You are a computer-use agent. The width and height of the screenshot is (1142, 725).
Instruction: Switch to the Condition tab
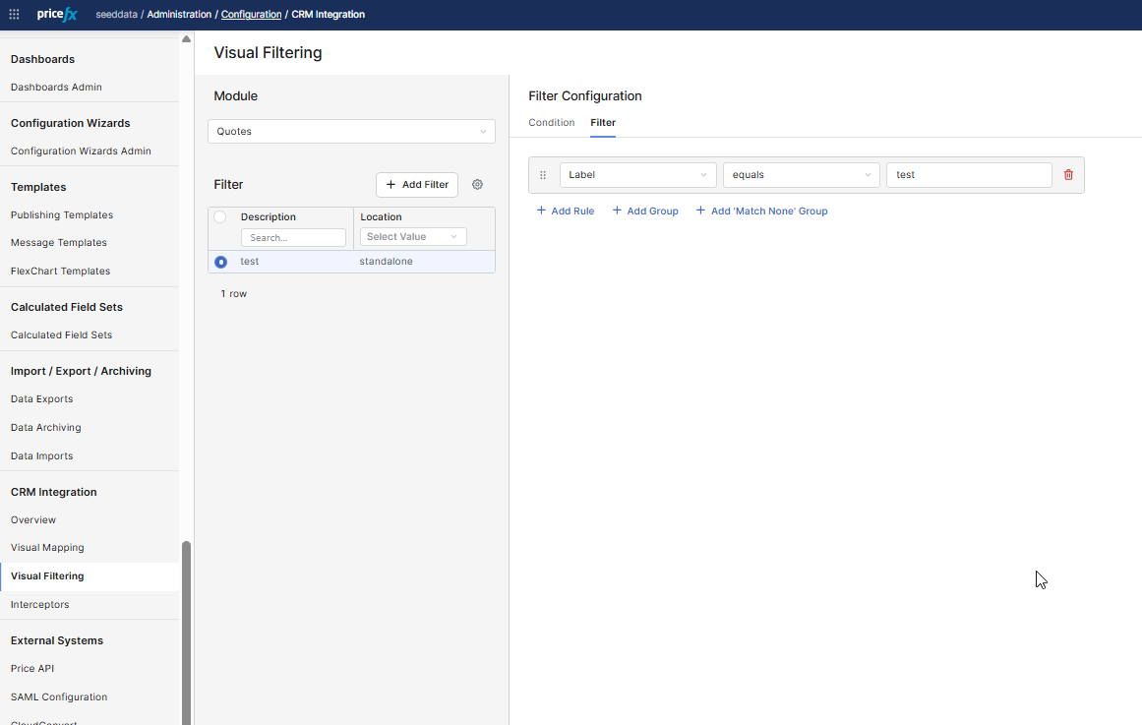tap(551, 123)
